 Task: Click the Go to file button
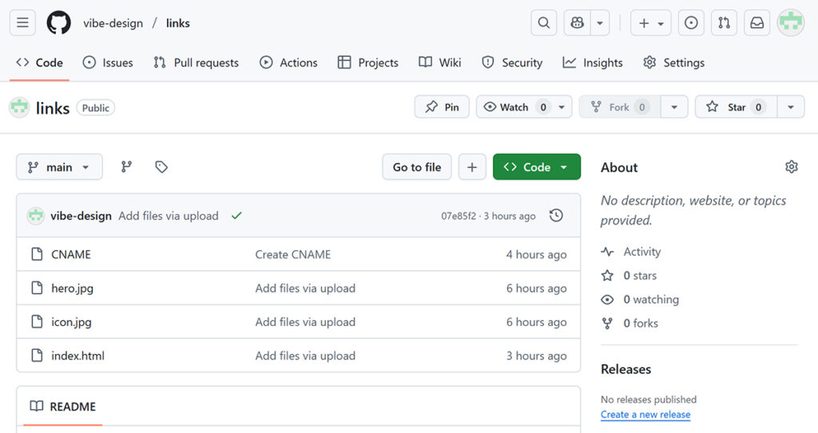(416, 167)
